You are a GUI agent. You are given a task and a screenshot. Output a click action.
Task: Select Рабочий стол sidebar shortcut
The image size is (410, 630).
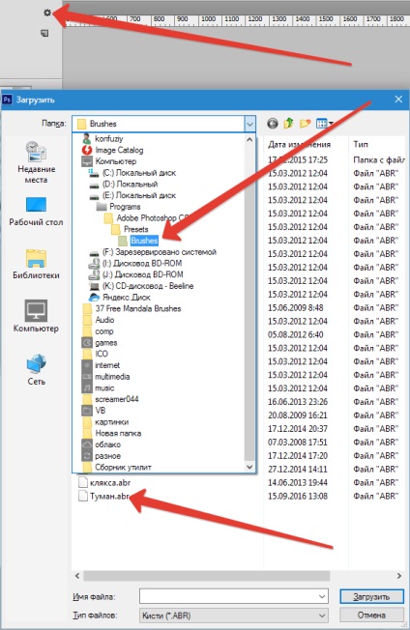[x=36, y=212]
